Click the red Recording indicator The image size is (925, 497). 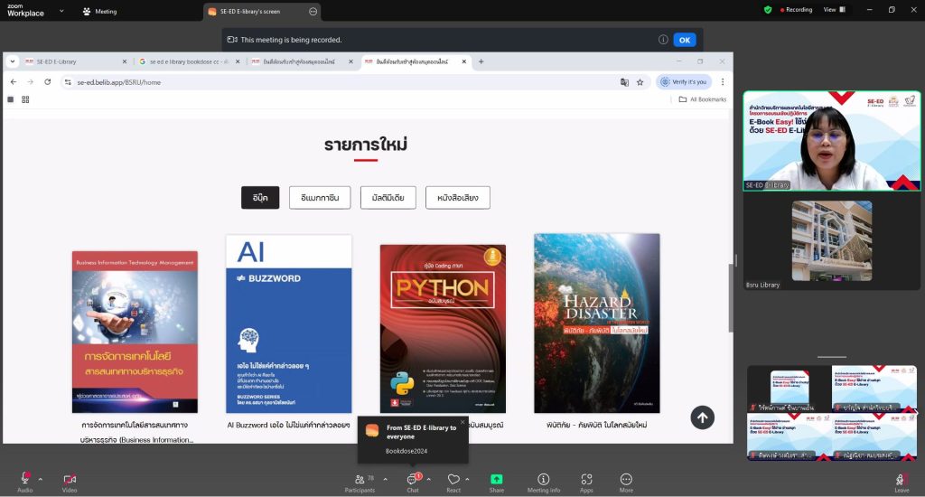796,9
